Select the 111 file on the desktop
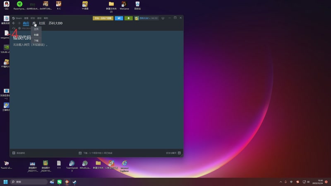Viewport: 331px width, 186px height. point(59,165)
